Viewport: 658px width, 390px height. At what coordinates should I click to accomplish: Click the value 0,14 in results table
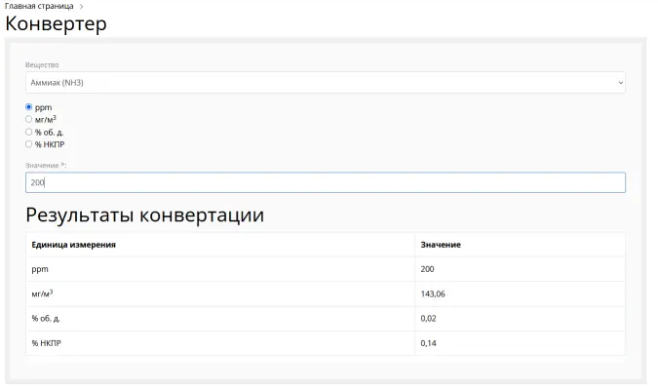pyautogui.click(x=428, y=343)
